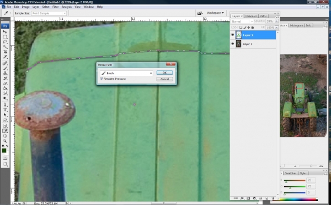Viewport: 331px width, 205px height.
Task: Click the New adjustment layer icon
Action: 254,198
